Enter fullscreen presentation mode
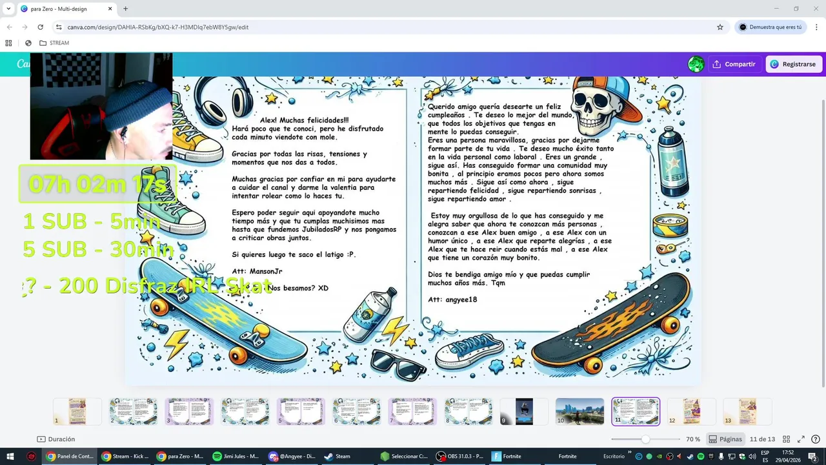 point(801,439)
